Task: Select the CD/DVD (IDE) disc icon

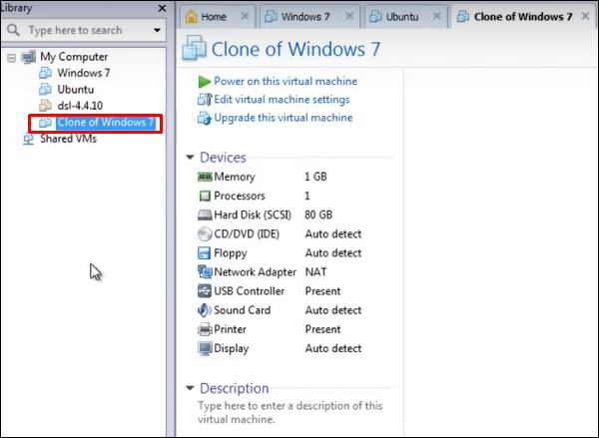Action: point(205,234)
